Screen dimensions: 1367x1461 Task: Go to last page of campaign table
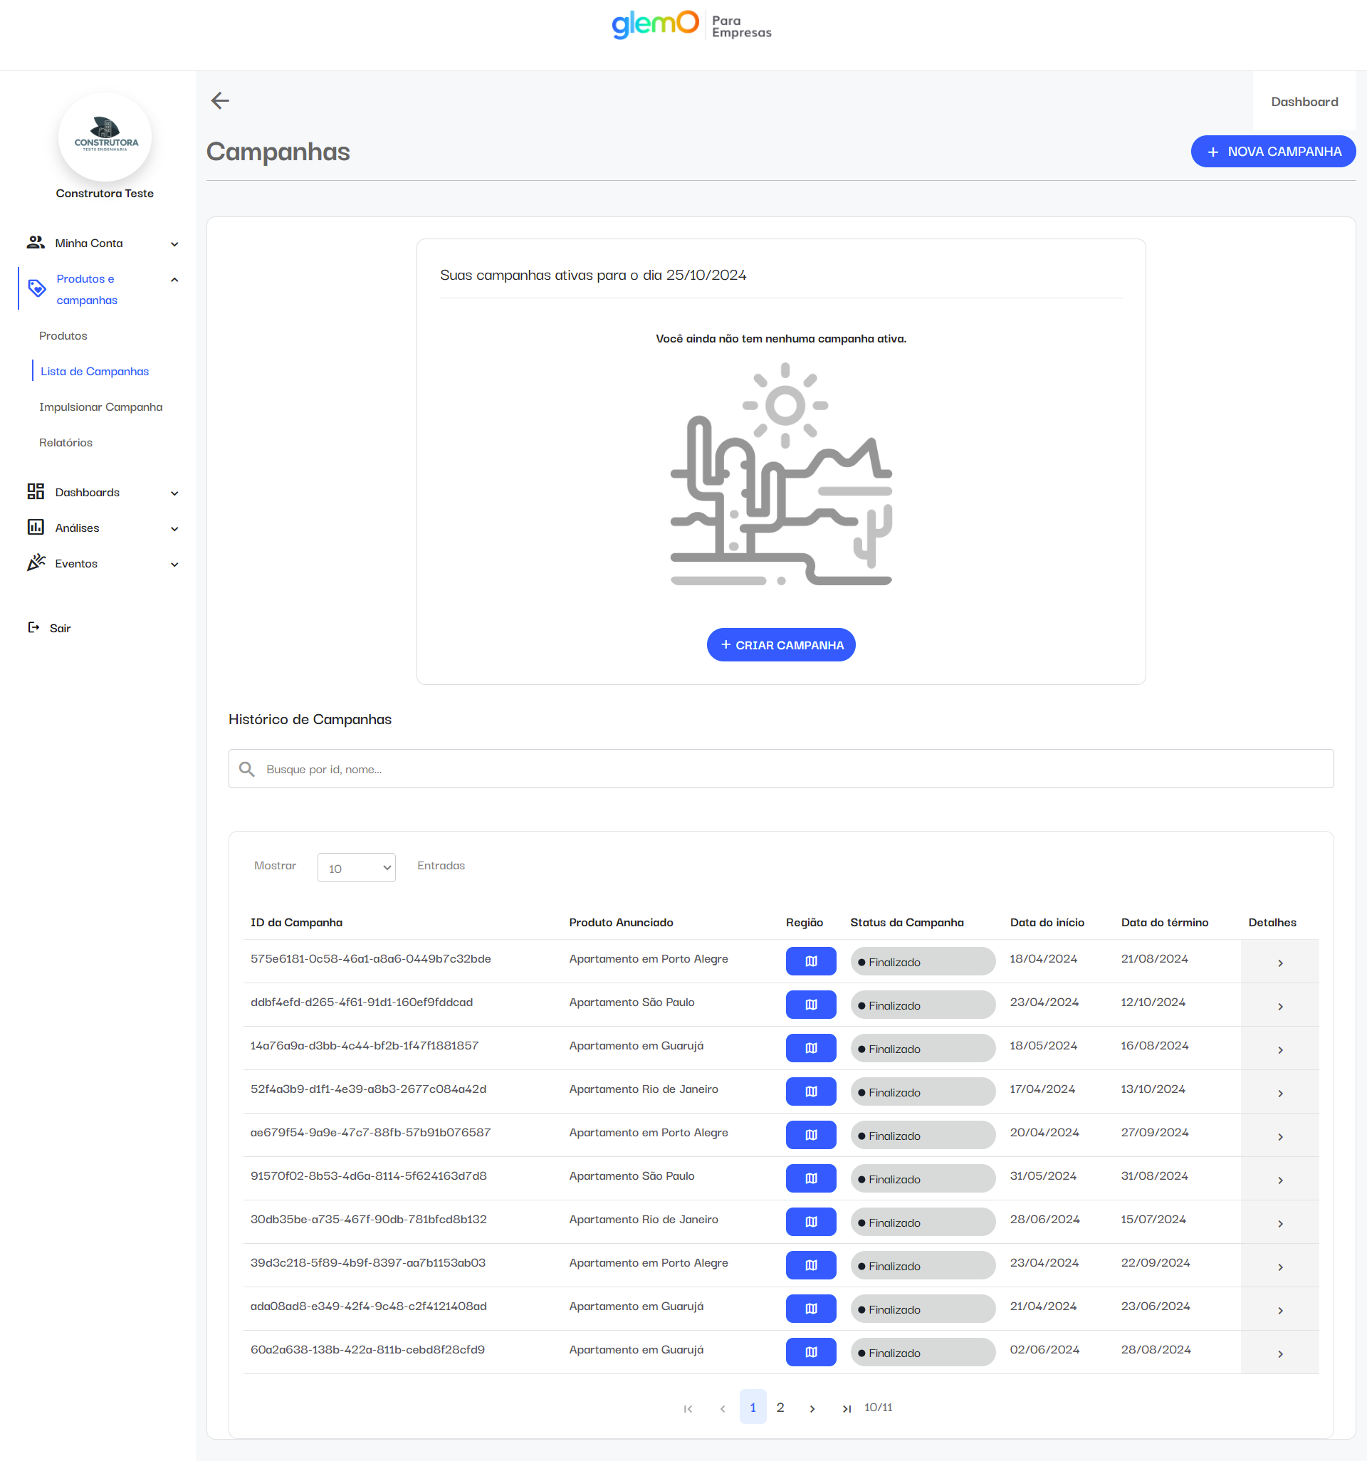tap(846, 1408)
